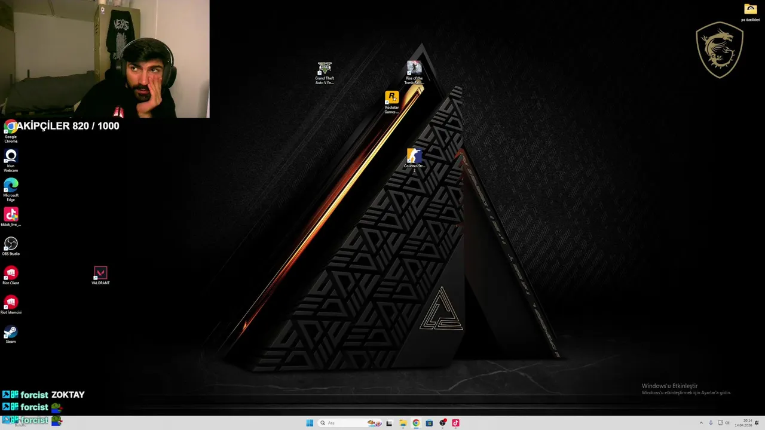
Task: Select the VALORANT desktop shortcut
Action: click(100, 275)
